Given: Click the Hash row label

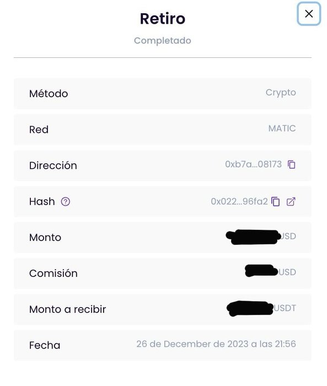Looking at the screenshot, I should pos(42,202).
